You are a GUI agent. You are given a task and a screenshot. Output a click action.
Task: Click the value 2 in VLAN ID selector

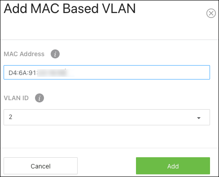coord(10,117)
